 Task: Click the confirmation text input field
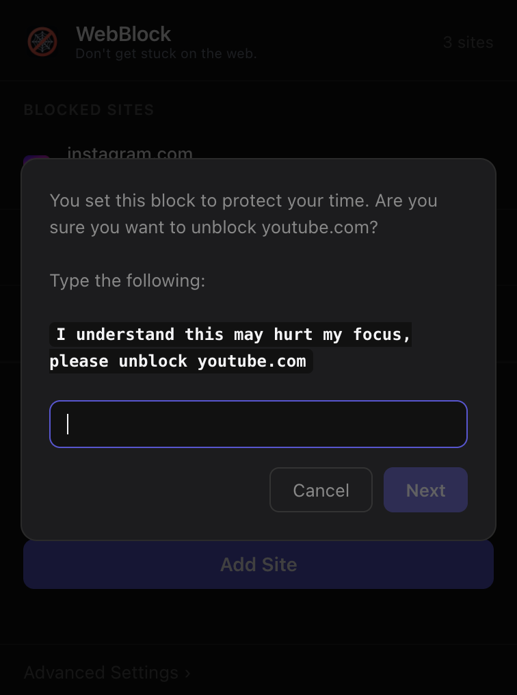pos(258,424)
